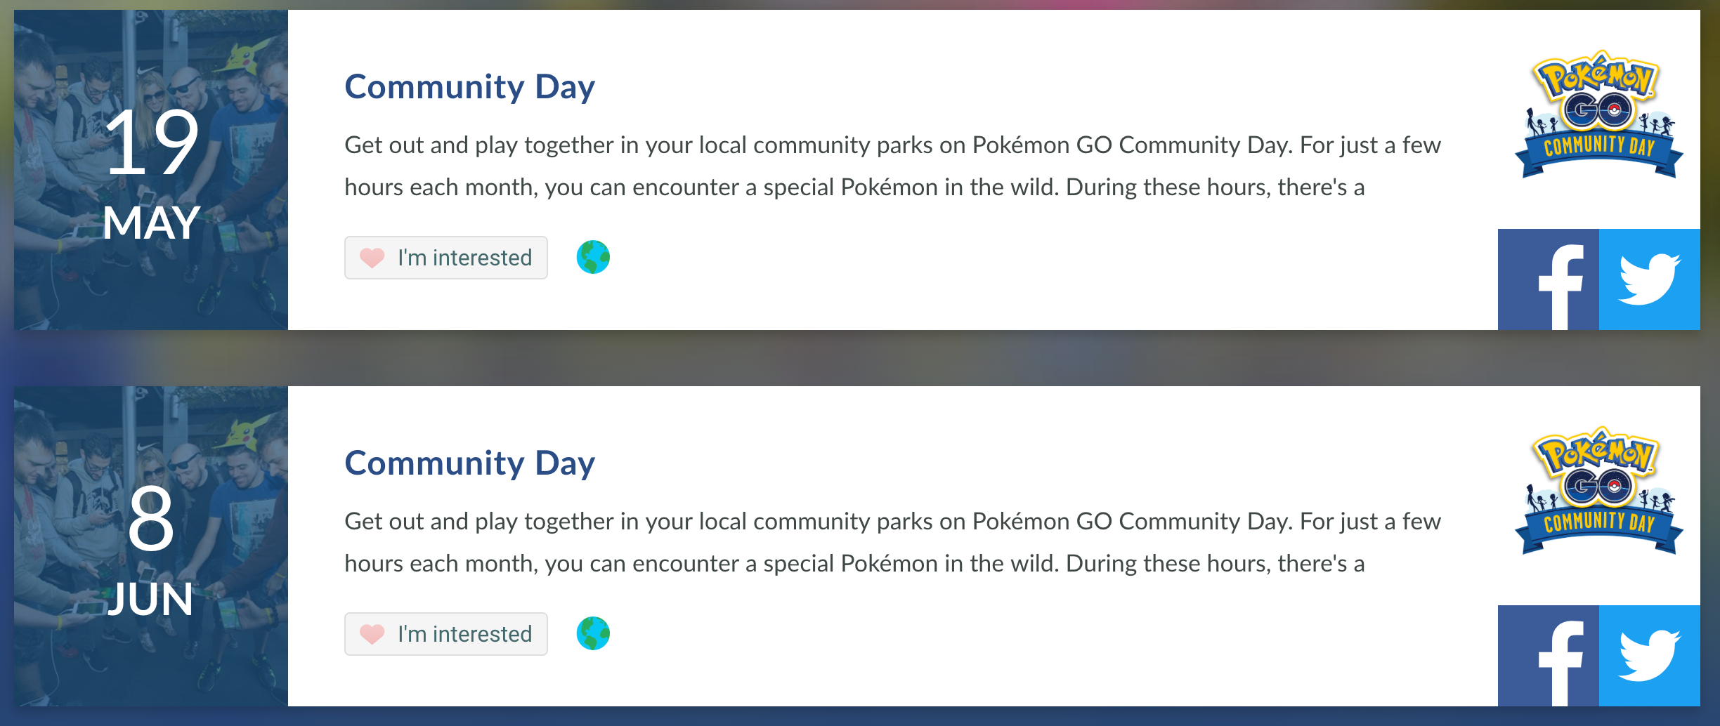
Task: Share the 8 Jun event on Twitter
Action: point(1649,656)
